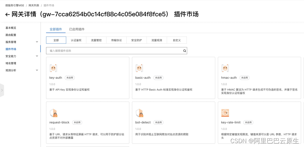Select 安全能力 in the sidebar
Image resolution: width=304 pixels, height=147 pixels.
11,56
